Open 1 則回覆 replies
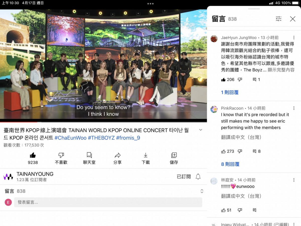 tap(230, 92)
